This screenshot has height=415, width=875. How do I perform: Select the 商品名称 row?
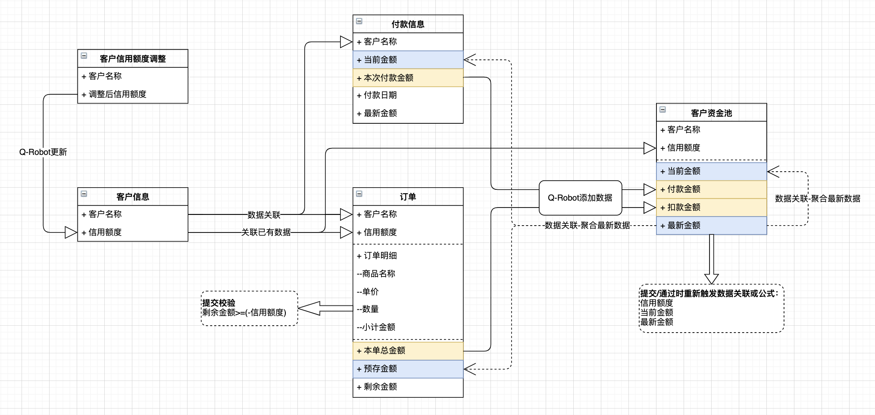pyautogui.click(x=408, y=274)
